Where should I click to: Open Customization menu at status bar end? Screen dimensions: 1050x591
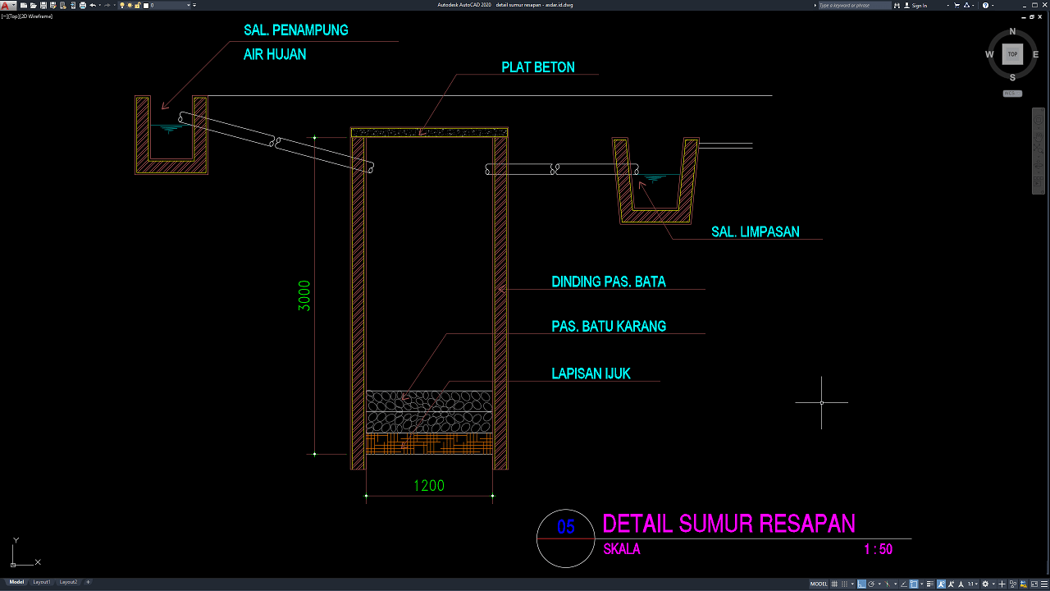coord(1042,584)
